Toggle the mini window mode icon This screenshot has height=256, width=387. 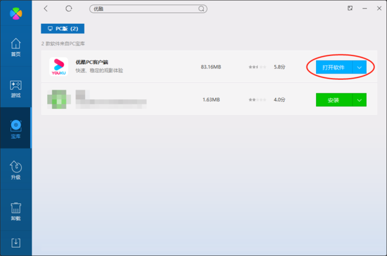[x=350, y=8]
